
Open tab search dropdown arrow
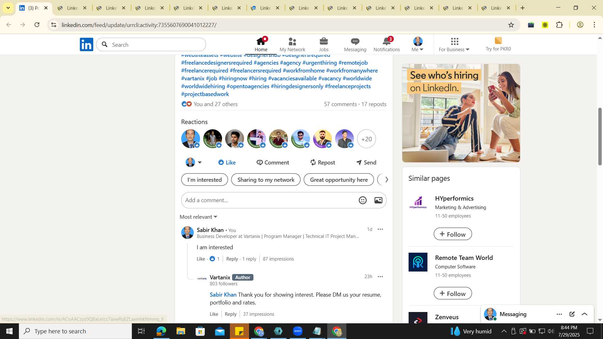click(x=8, y=8)
